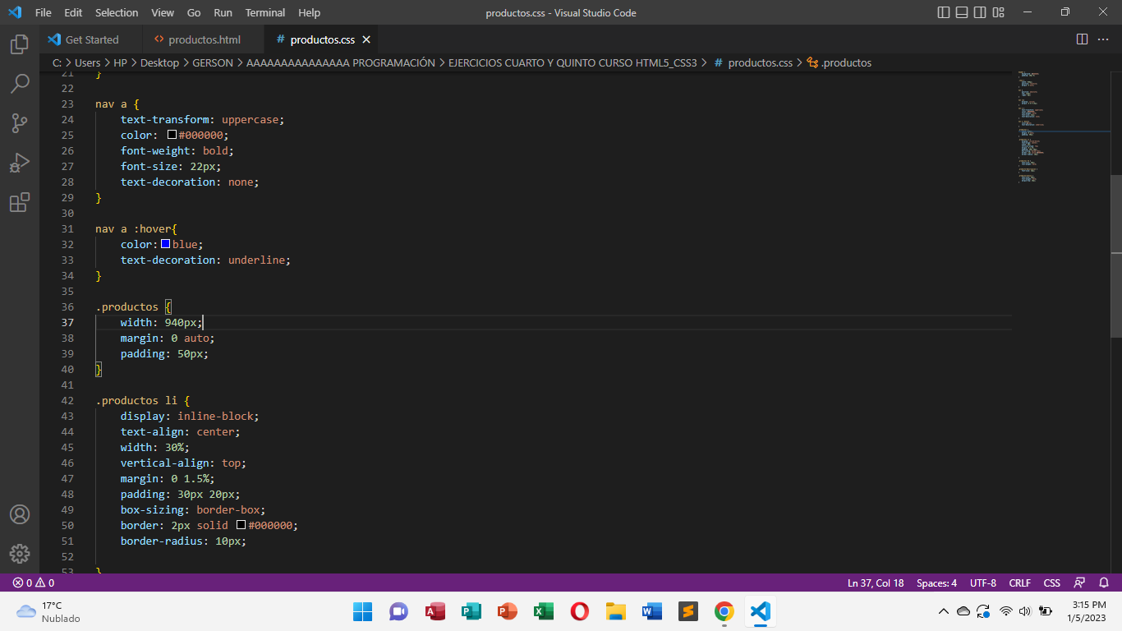
Task: Expand the EJERCICIOS CUARTO Y QUINTO breadcrumb
Action: (572, 62)
